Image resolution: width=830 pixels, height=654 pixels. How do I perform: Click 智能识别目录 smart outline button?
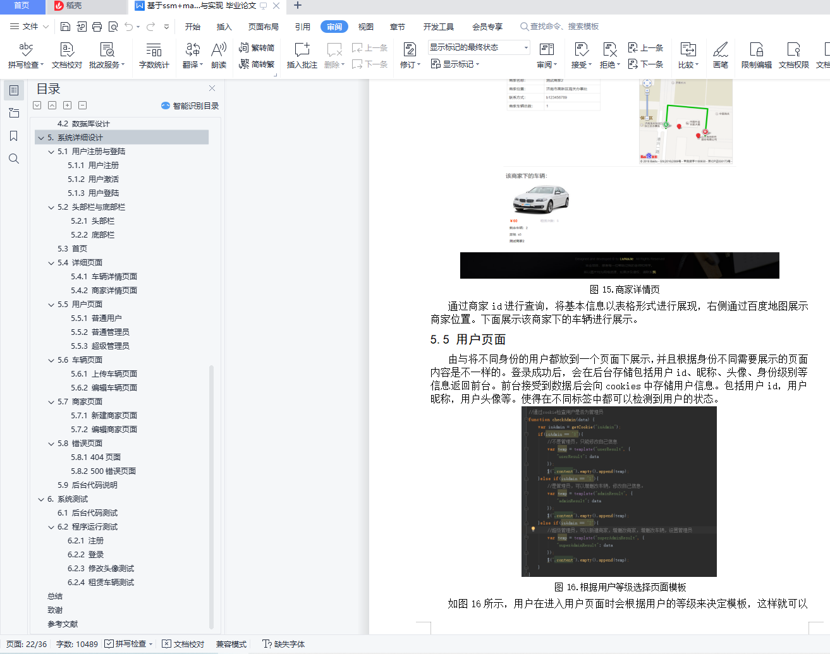point(190,106)
